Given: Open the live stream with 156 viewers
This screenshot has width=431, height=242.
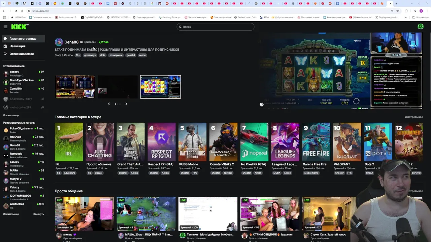Looking at the screenshot, I should point(270,214).
